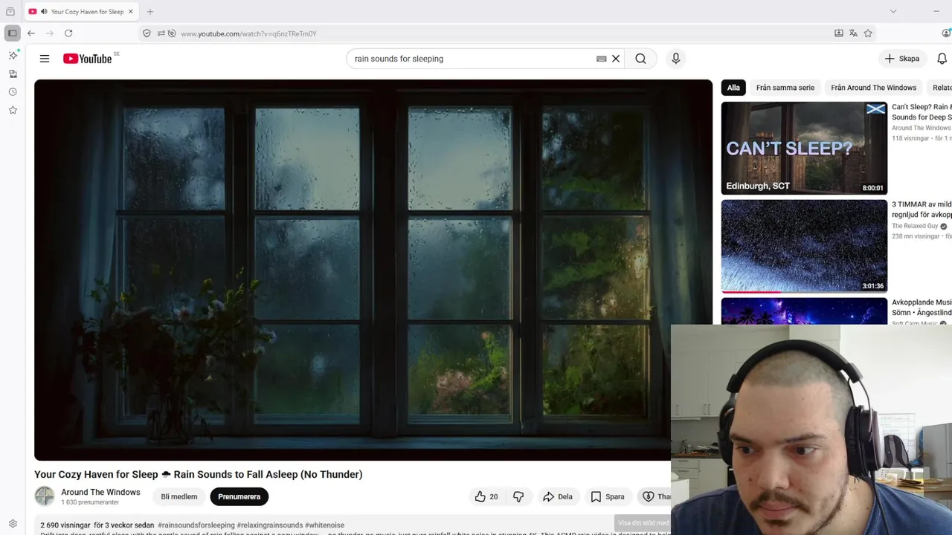The width and height of the screenshot is (952, 535).
Task: Clear the search box with the X
Action: 616,59
